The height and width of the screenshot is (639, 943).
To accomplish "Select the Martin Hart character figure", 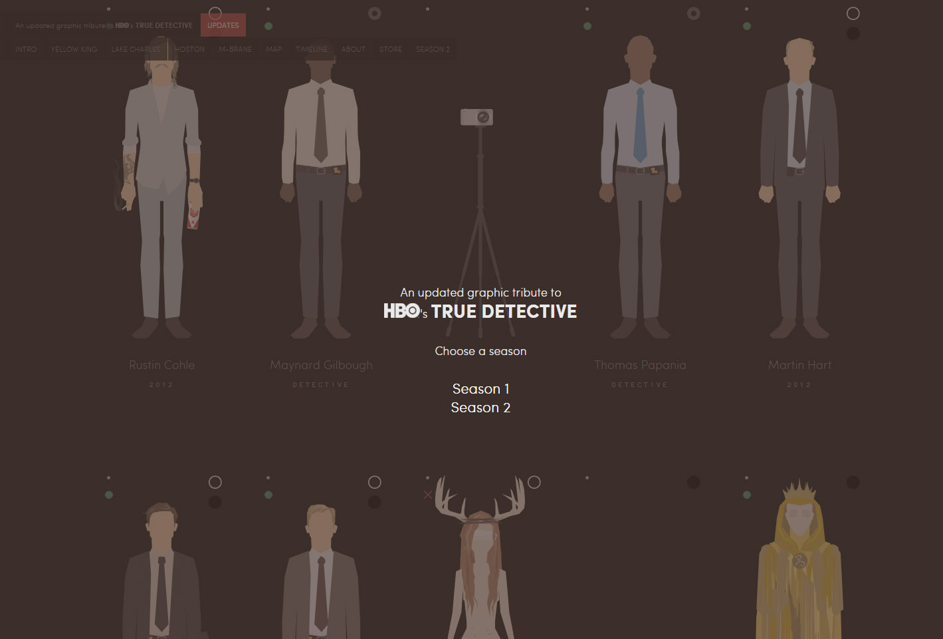I will pos(799,188).
